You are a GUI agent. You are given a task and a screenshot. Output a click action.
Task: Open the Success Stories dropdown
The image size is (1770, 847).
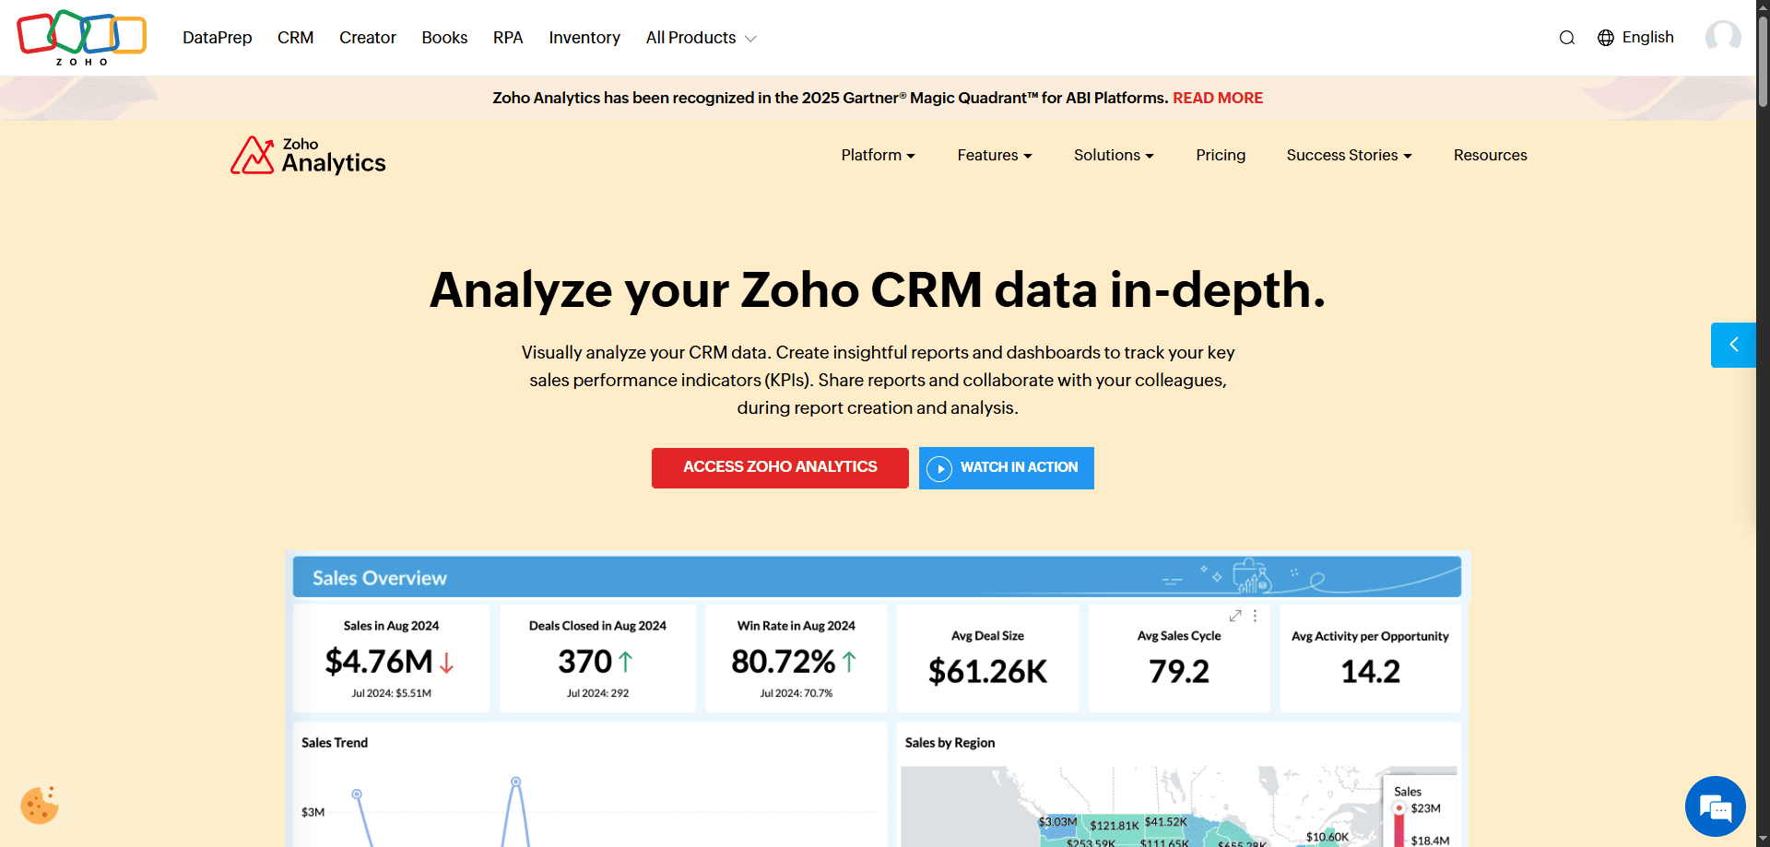click(1349, 155)
